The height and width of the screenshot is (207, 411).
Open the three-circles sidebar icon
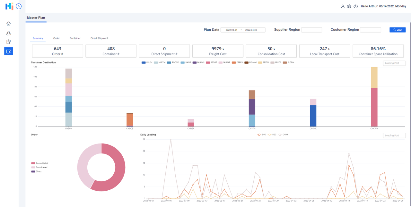tap(9, 33)
